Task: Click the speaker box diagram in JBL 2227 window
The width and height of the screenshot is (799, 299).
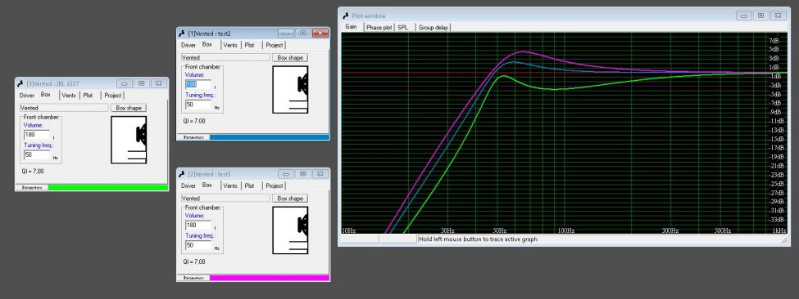Action: 129,141
